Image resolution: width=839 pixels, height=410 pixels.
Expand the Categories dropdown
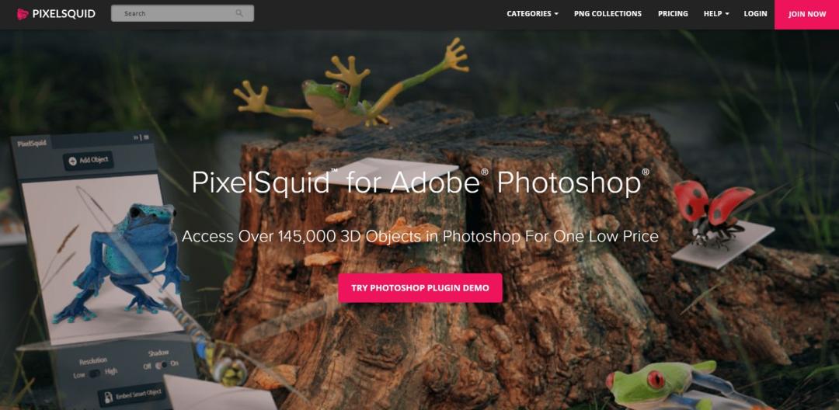tap(532, 14)
